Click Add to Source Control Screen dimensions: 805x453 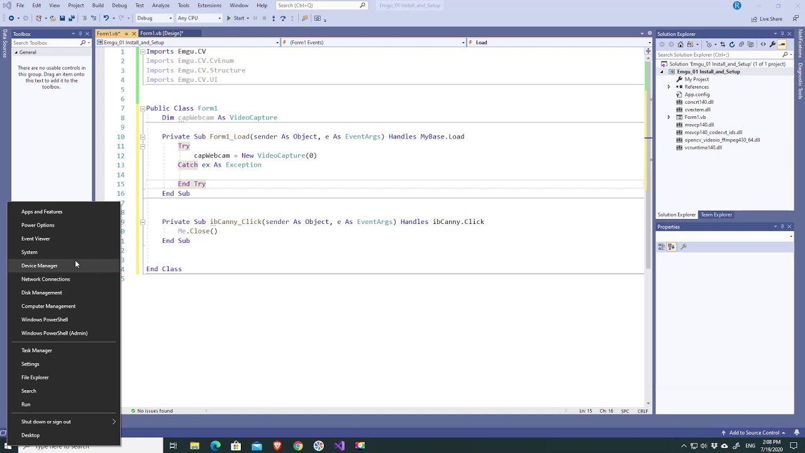pyautogui.click(x=754, y=433)
